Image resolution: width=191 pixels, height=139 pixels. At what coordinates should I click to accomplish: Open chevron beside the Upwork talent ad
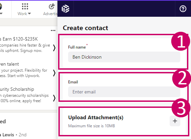click(x=54, y=73)
